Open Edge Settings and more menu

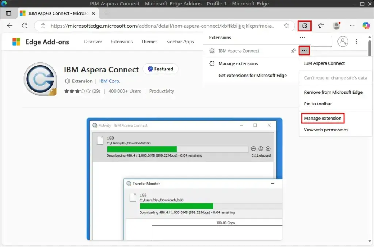click(x=352, y=26)
